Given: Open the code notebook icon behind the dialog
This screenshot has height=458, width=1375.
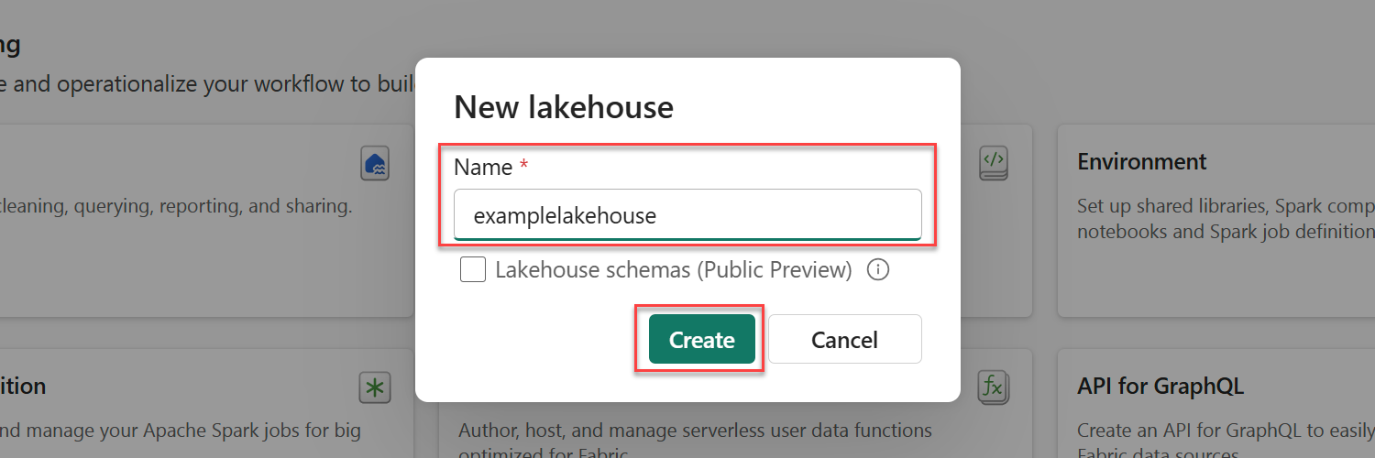Looking at the screenshot, I should pos(994,162).
